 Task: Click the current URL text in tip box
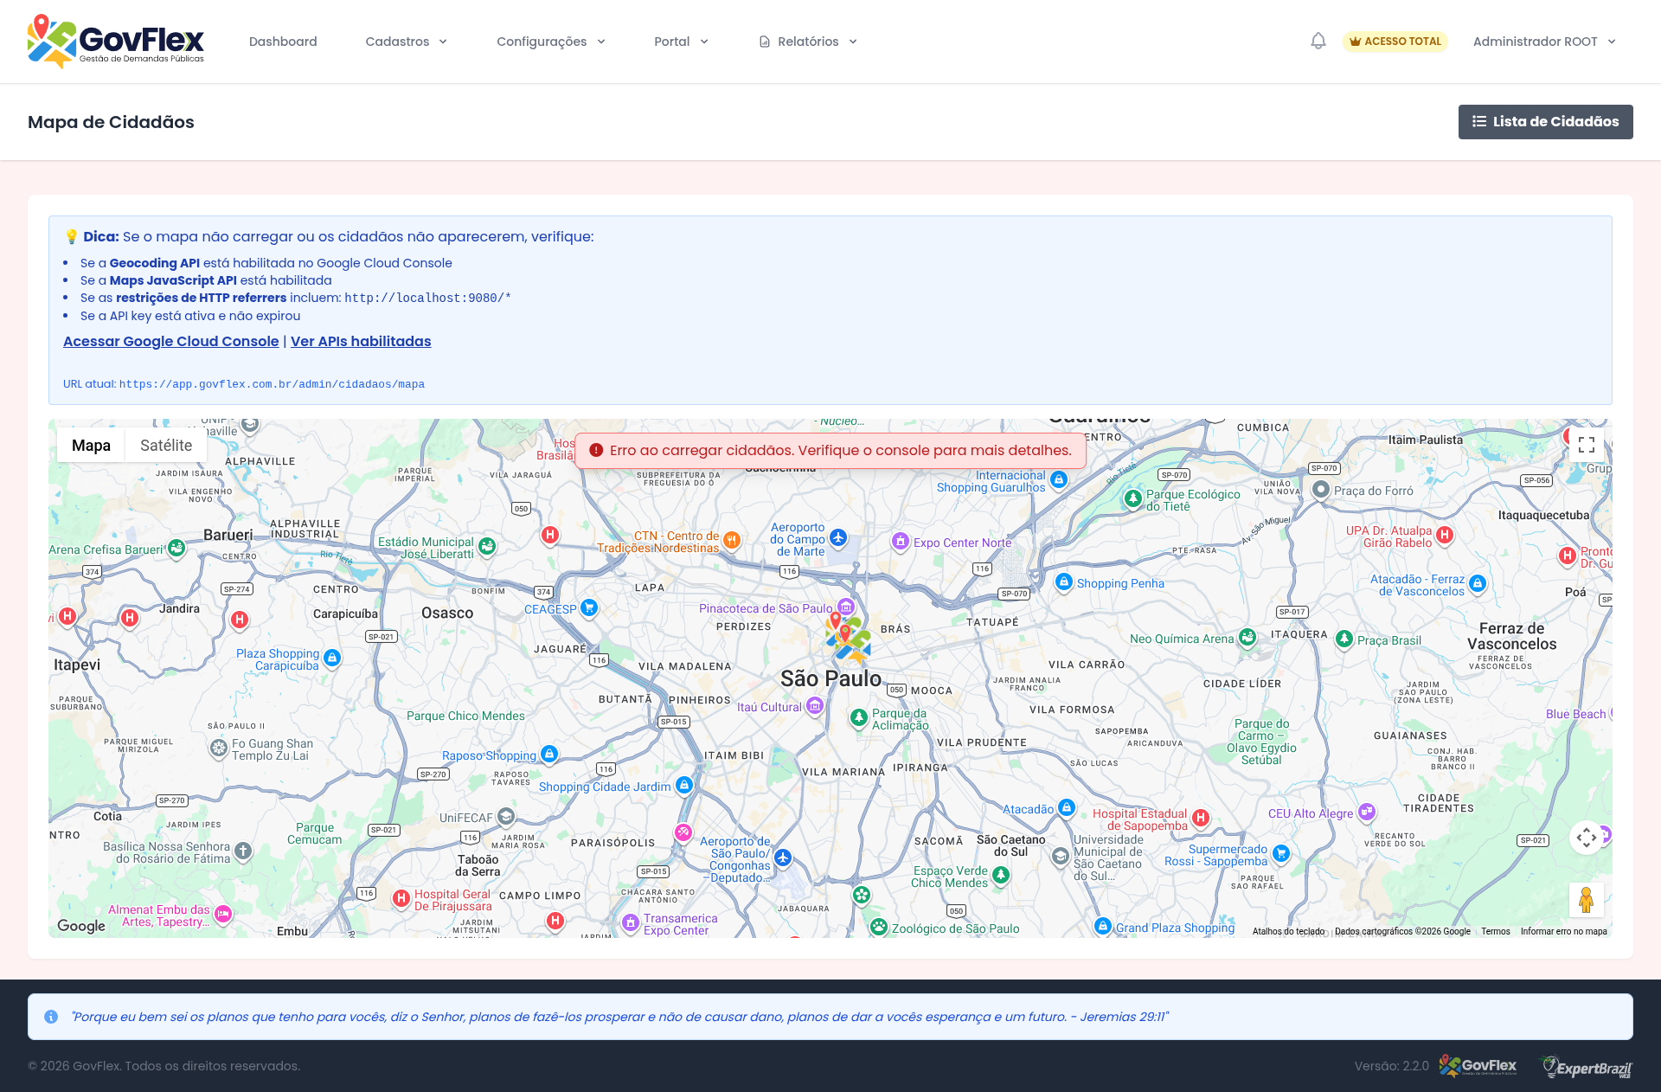click(272, 384)
